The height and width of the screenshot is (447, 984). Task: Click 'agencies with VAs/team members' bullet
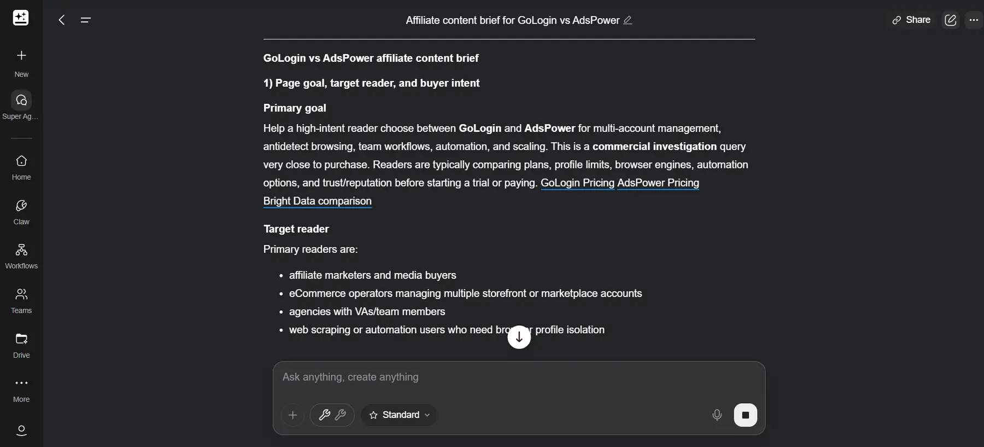[x=367, y=311]
